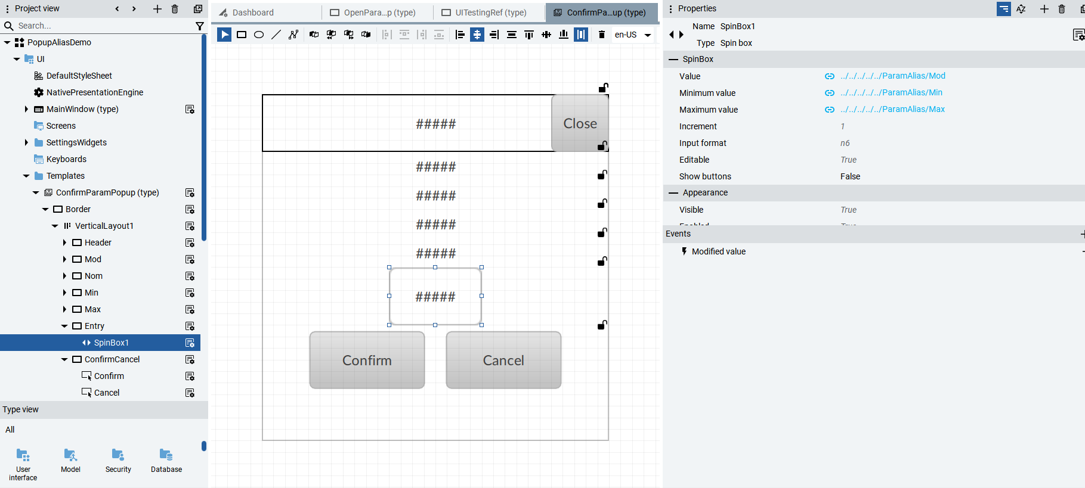Viewport: 1085px width, 488px height.
Task: Click the trash icon in Properties header
Action: (1062, 9)
